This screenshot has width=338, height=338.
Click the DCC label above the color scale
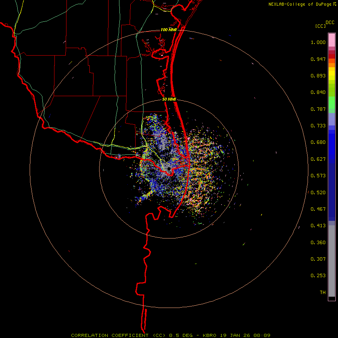tap(330, 23)
